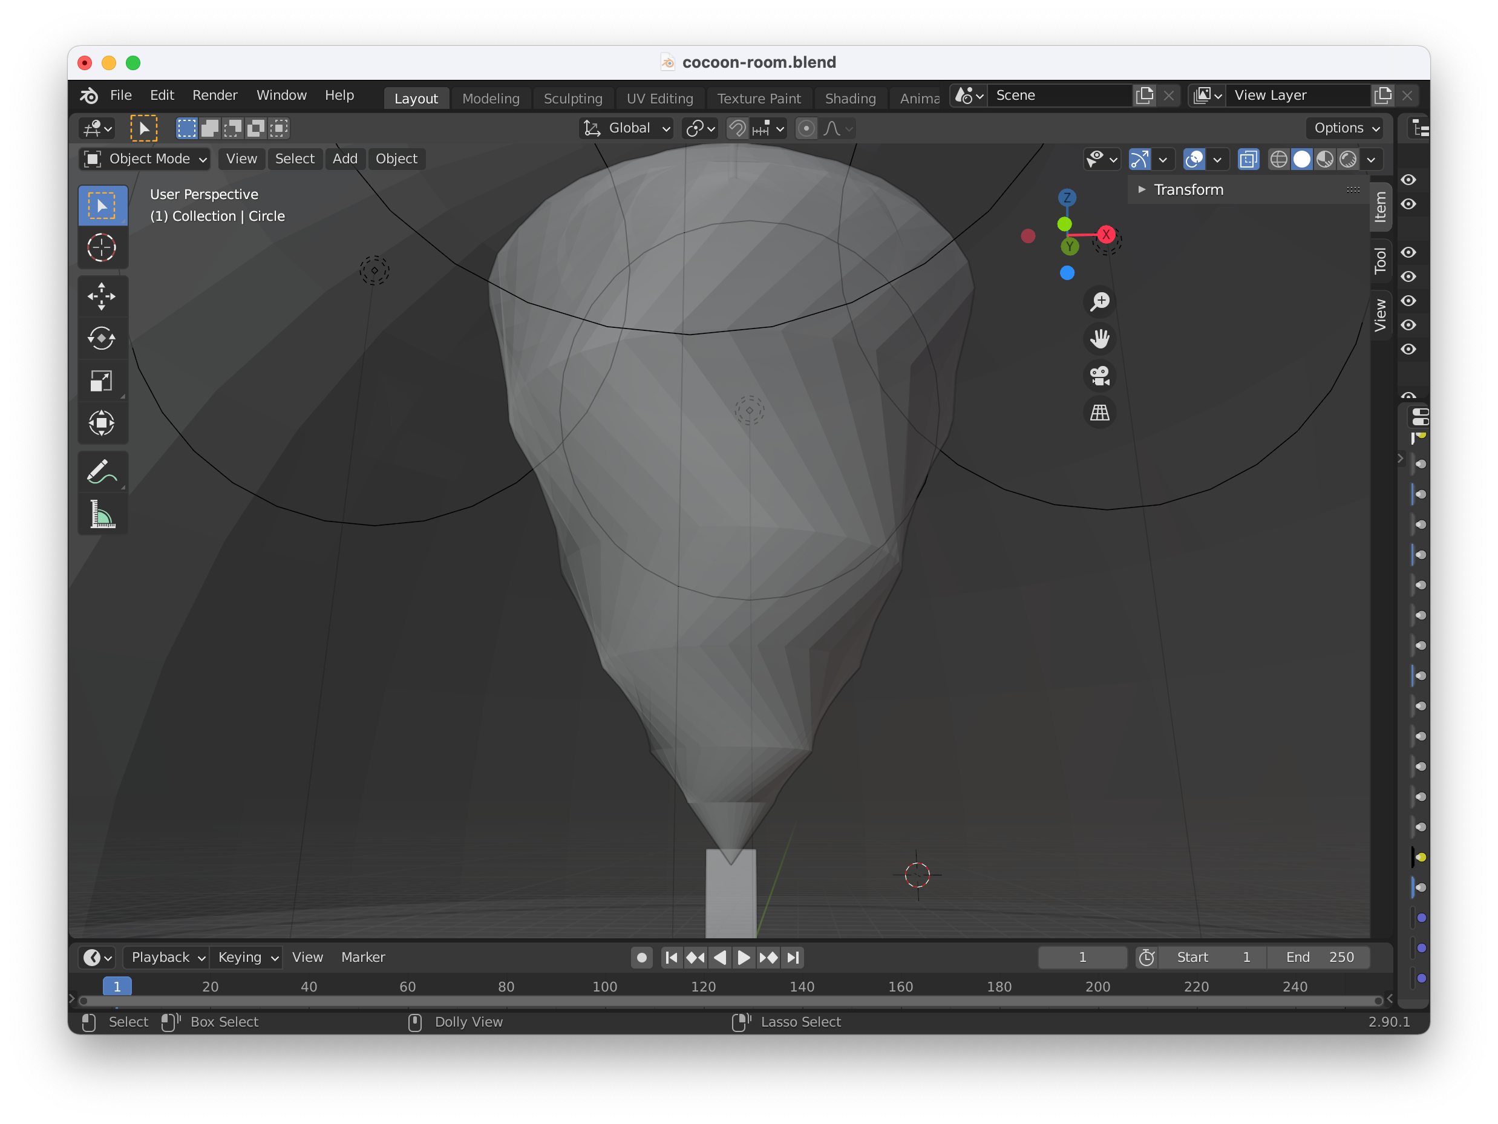1498x1124 pixels.
Task: Open Global transform orientation dropdown
Action: (x=627, y=129)
